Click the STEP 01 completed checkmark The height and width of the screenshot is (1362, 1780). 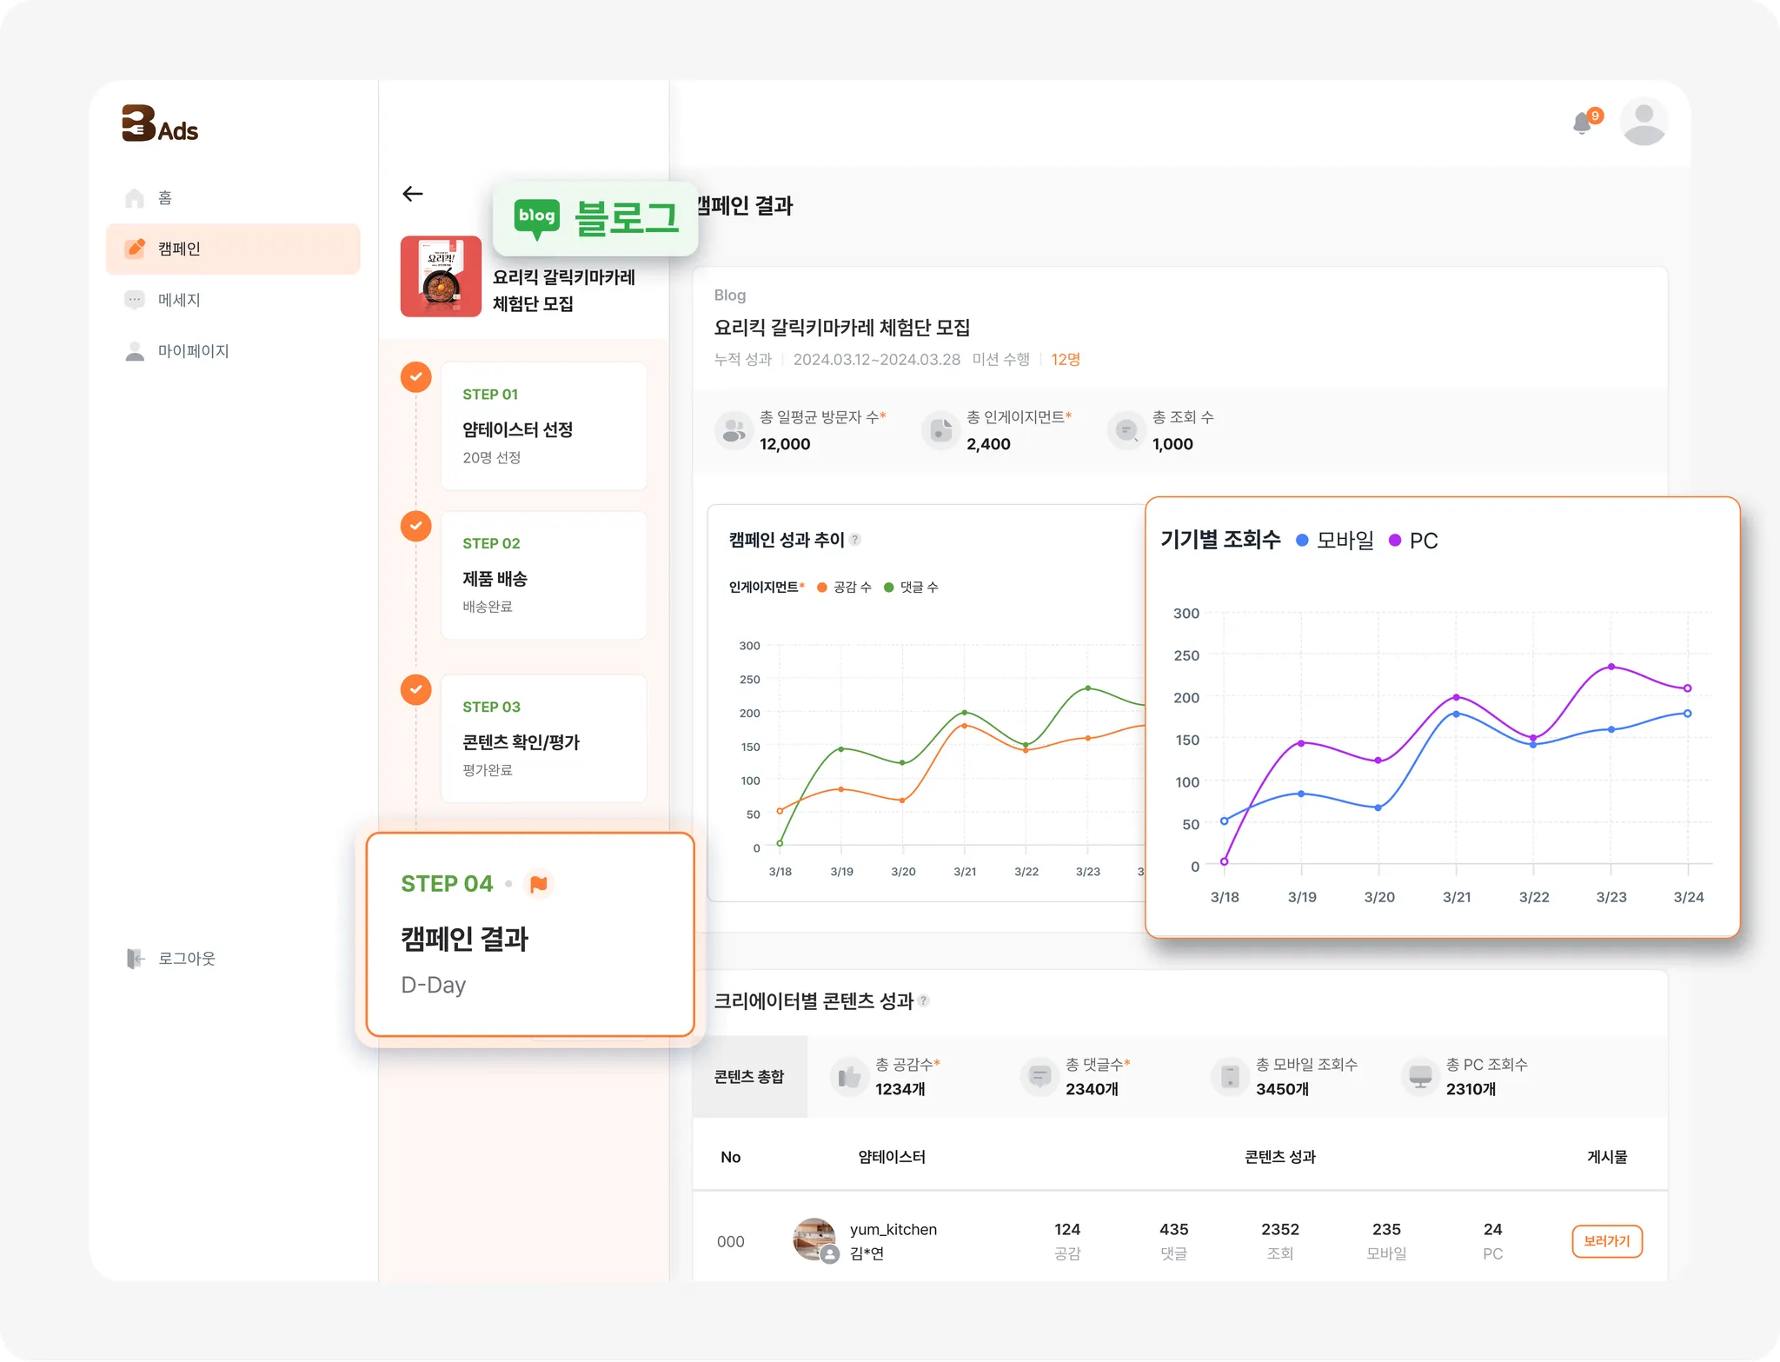click(416, 376)
